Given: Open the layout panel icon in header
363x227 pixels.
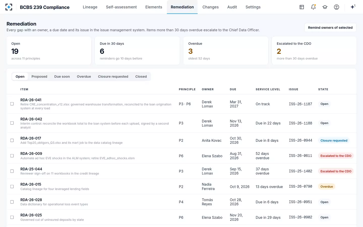Looking at the screenshot, I should click(x=302, y=7).
